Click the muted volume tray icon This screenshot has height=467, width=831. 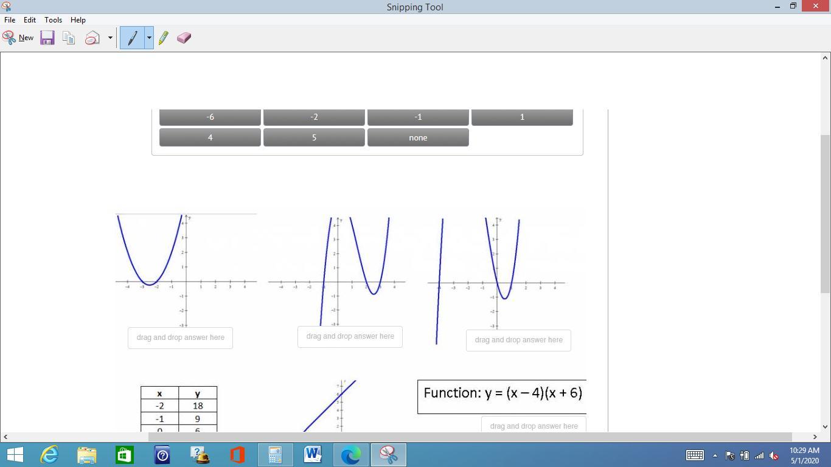[774, 455]
